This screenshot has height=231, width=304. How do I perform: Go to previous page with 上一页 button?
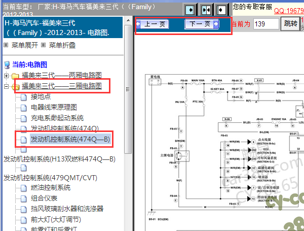click(153, 24)
